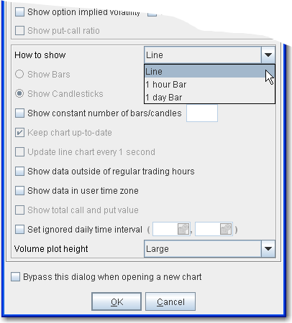Open the second time picker icon

(226, 229)
